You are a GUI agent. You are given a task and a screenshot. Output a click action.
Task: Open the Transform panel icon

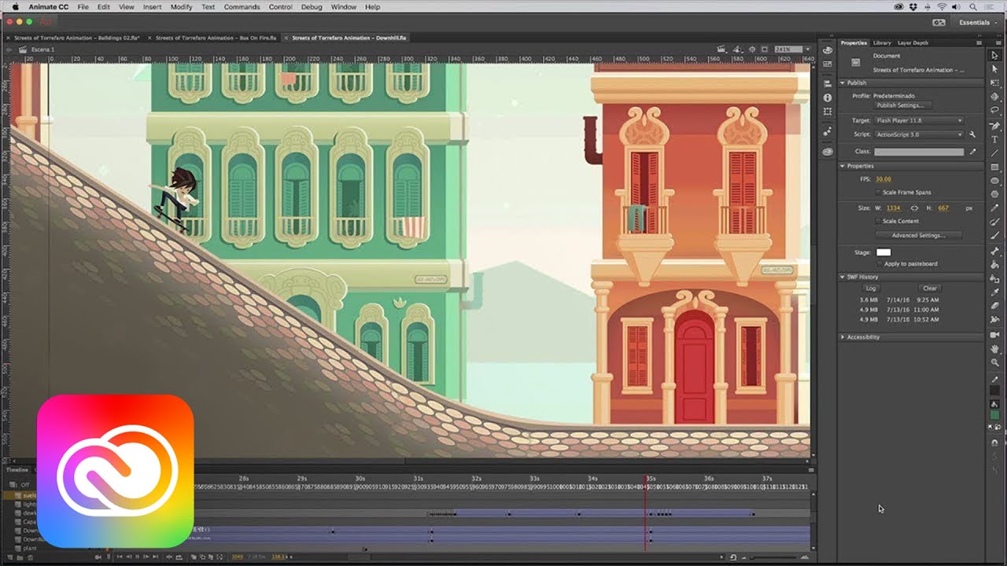pos(827,112)
